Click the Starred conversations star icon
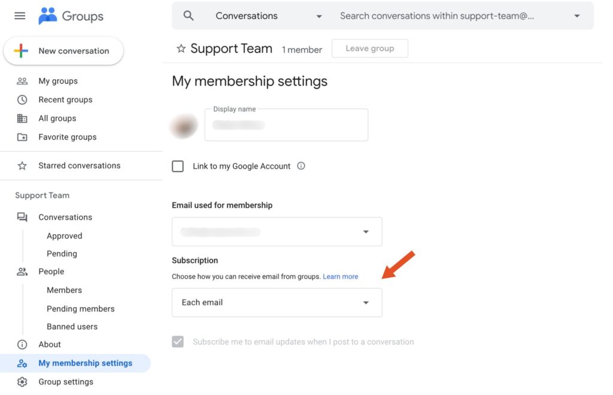This screenshot has width=613, height=395. (22, 166)
